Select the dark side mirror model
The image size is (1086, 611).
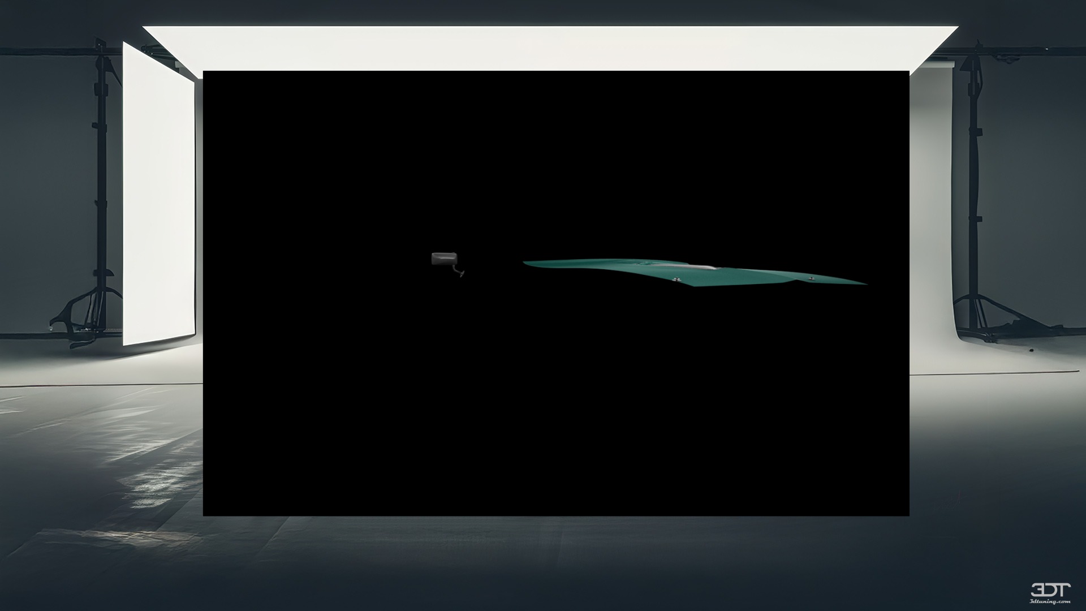click(x=443, y=259)
